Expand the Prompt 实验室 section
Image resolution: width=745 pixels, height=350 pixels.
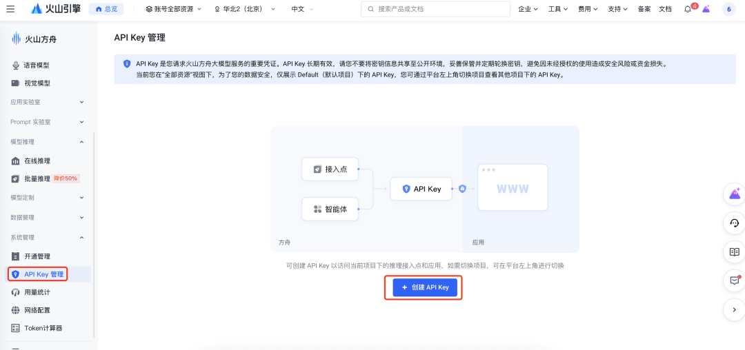click(x=48, y=122)
